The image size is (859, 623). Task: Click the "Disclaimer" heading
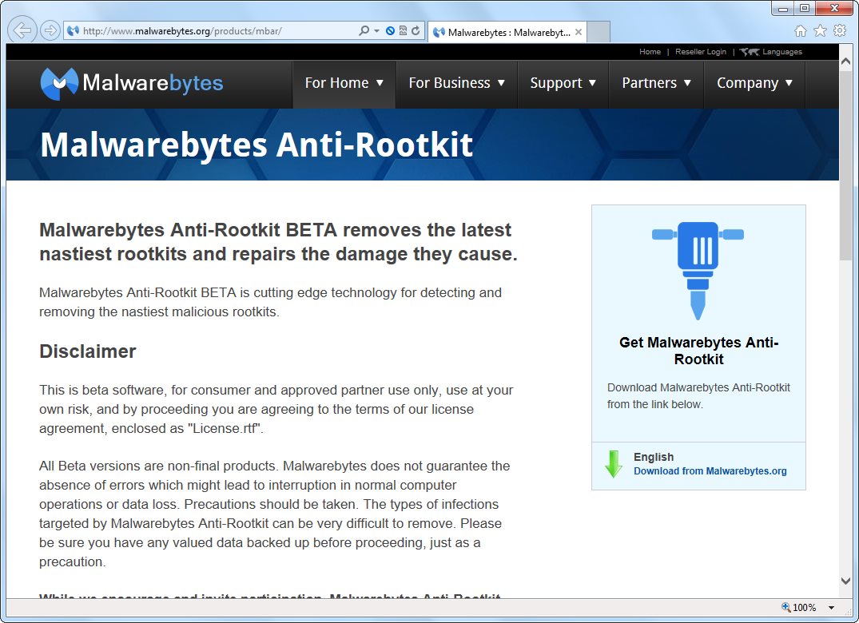88,351
